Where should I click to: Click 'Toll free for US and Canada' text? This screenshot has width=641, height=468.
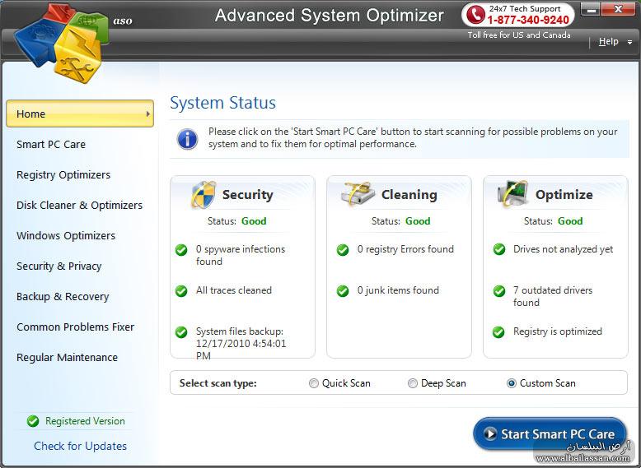pos(519,35)
